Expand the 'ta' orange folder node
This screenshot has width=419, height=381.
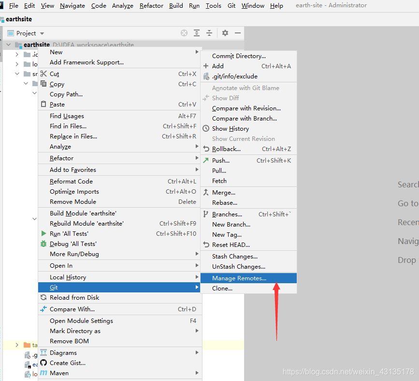point(17,345)
